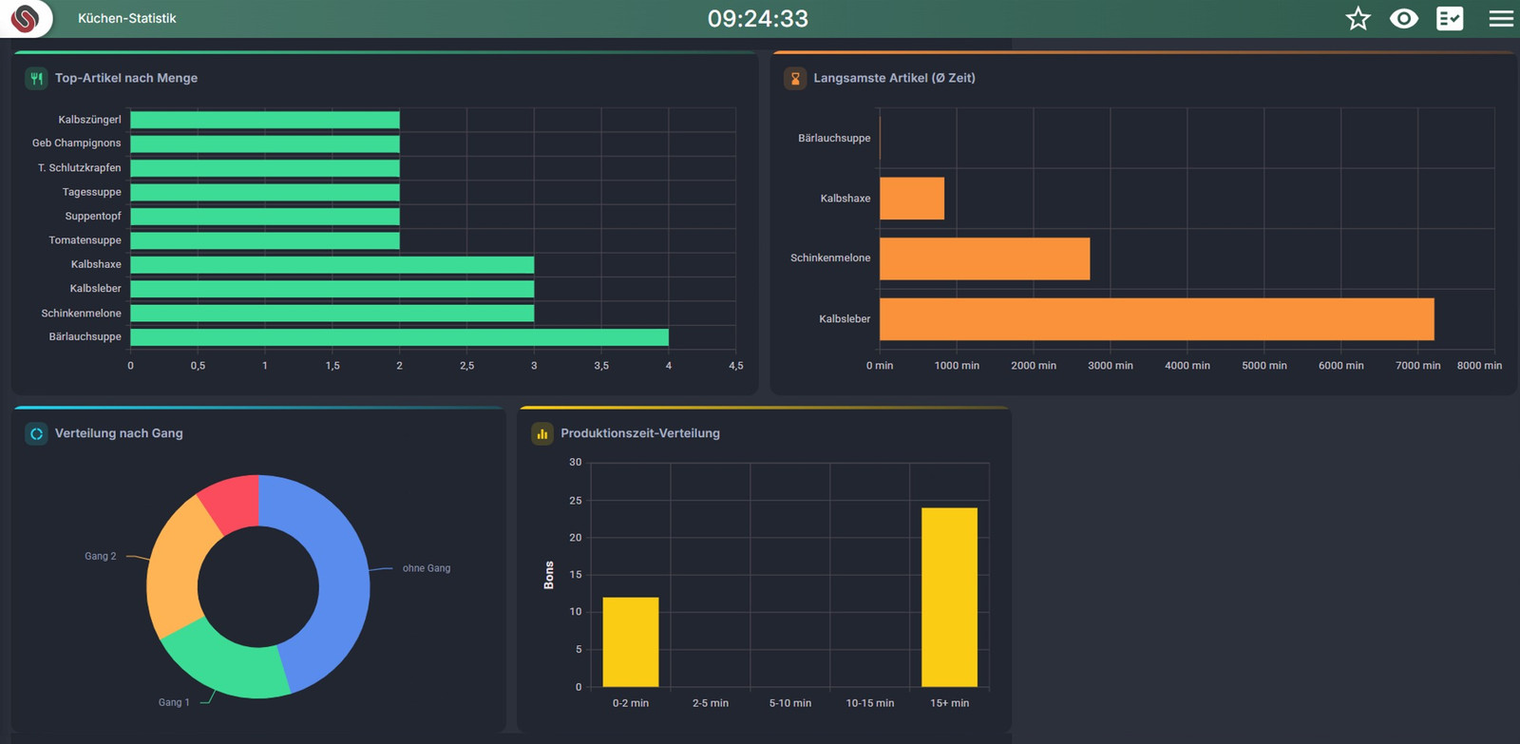
Task: Click the Verteilung nach Gang heading
Action: coord(119,433)
